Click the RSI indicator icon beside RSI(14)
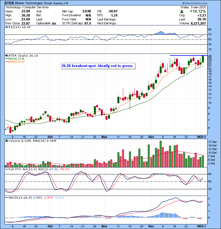 6,27
